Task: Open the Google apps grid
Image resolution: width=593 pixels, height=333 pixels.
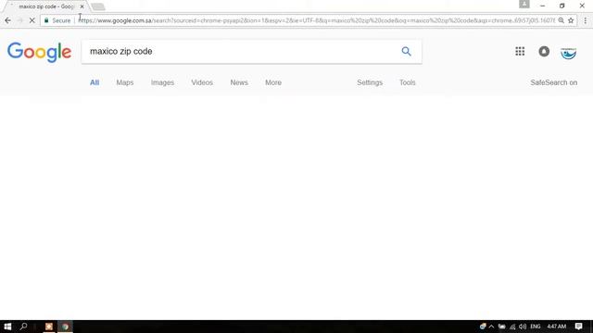Action: pos(520,52)
